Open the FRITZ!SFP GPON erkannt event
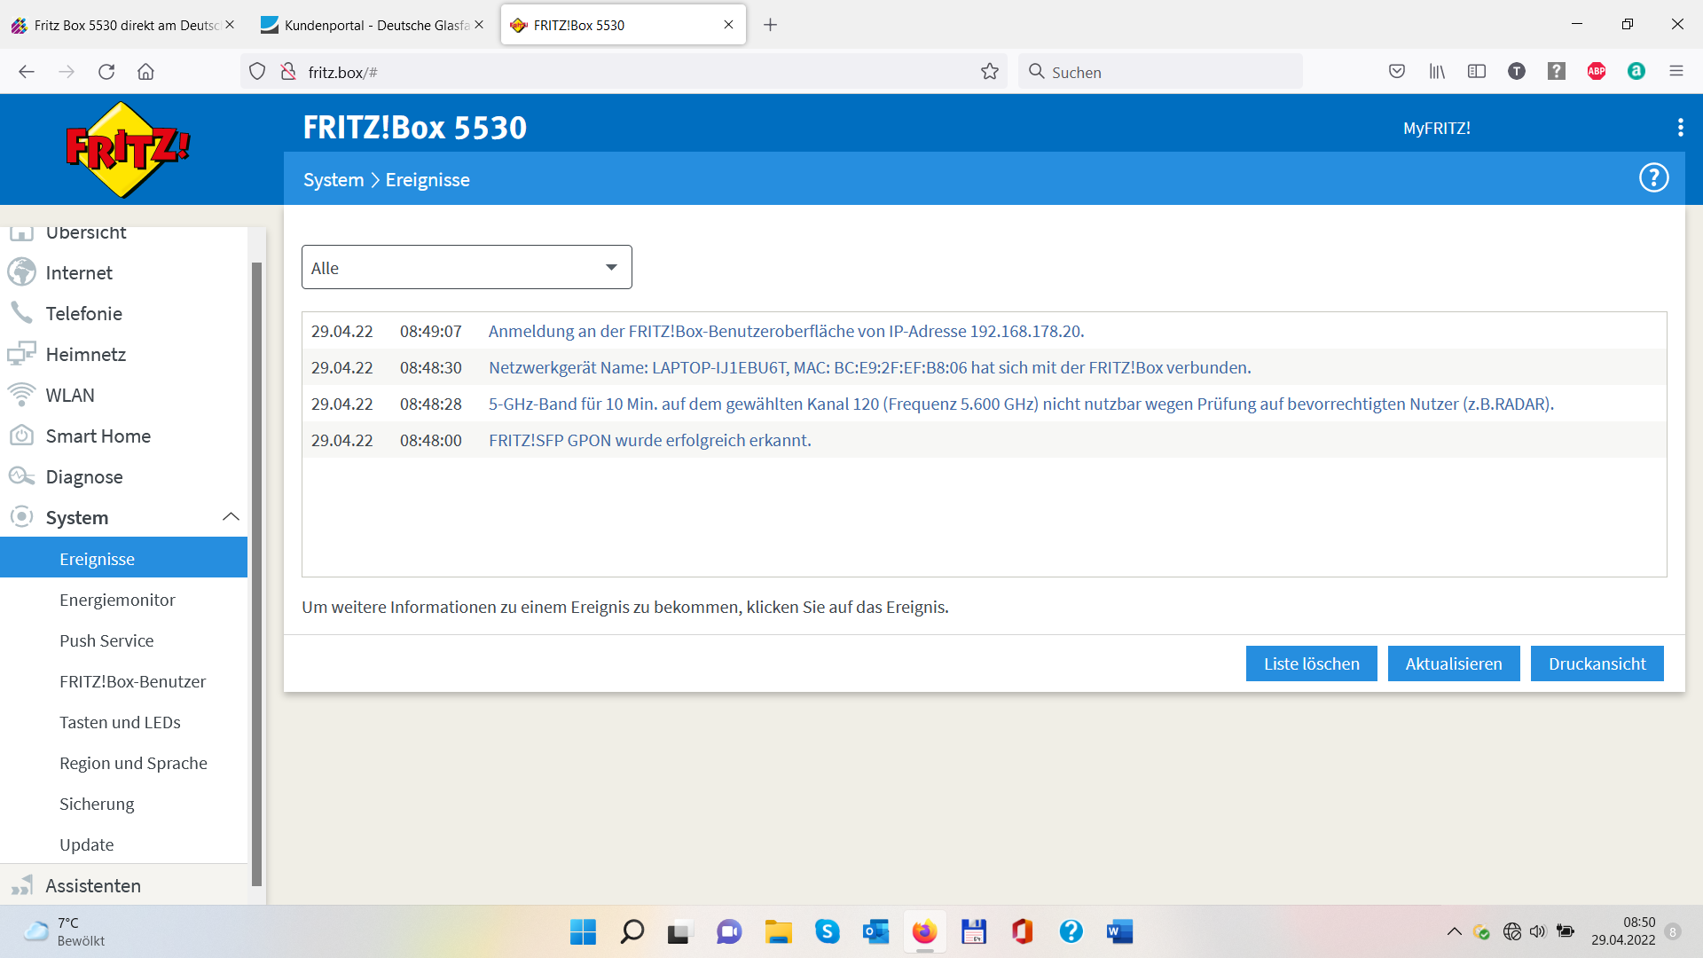 coord(649,440)
